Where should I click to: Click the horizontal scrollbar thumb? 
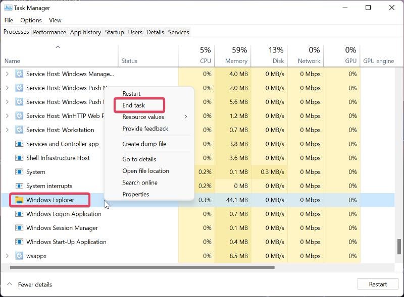click(142, 267)
